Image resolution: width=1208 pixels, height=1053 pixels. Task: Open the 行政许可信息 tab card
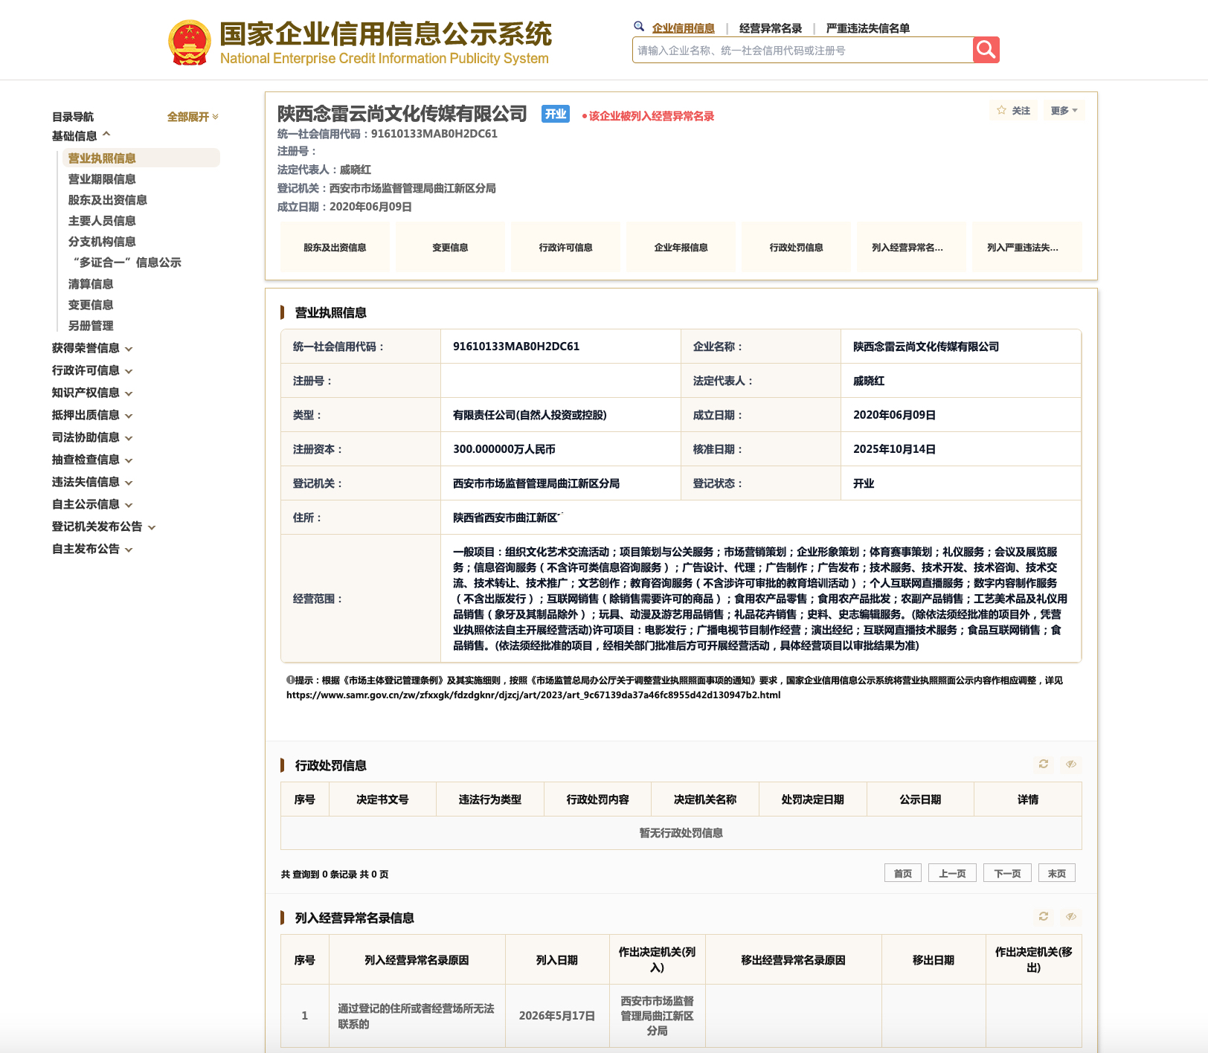pos(565,247)
